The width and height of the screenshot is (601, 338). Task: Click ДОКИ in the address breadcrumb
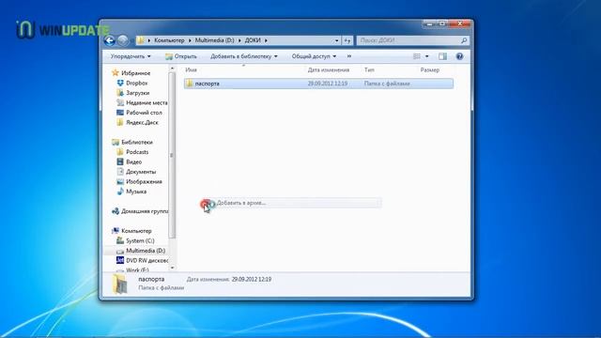pos(253,40)
